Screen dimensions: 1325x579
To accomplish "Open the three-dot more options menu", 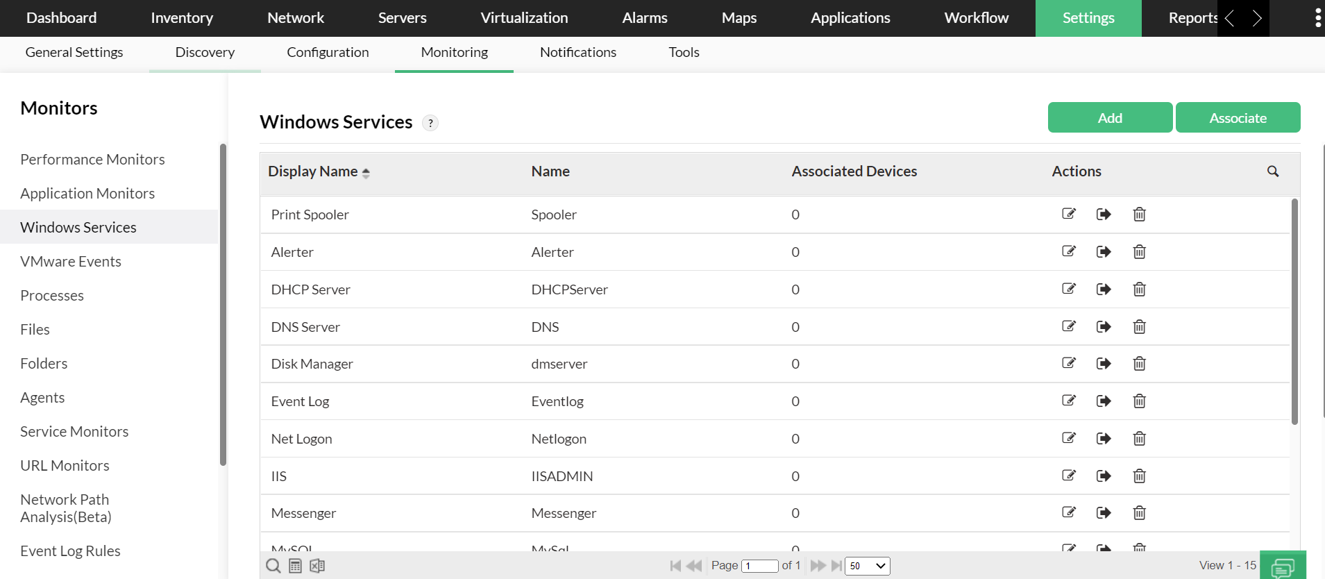I will [x=1317, y=18].
